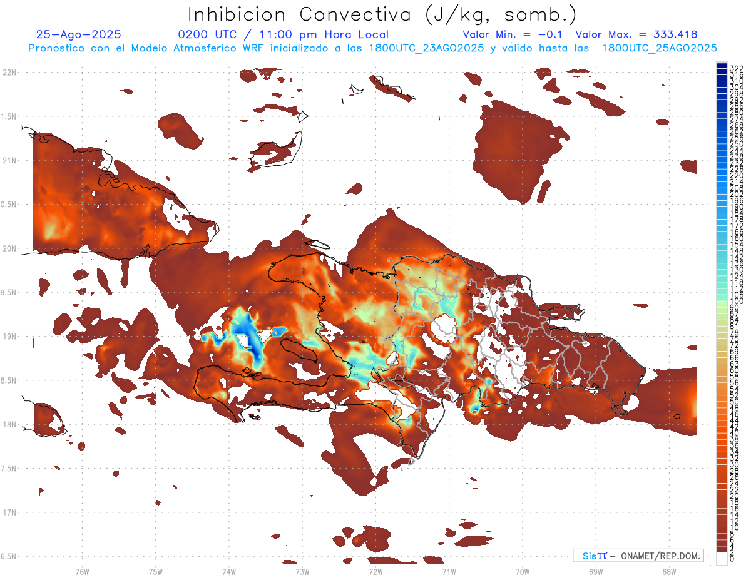The width and height of the screenshot is (751, 580).
Task: Click the 17N latitude axis label
Action: coord(9,513)
